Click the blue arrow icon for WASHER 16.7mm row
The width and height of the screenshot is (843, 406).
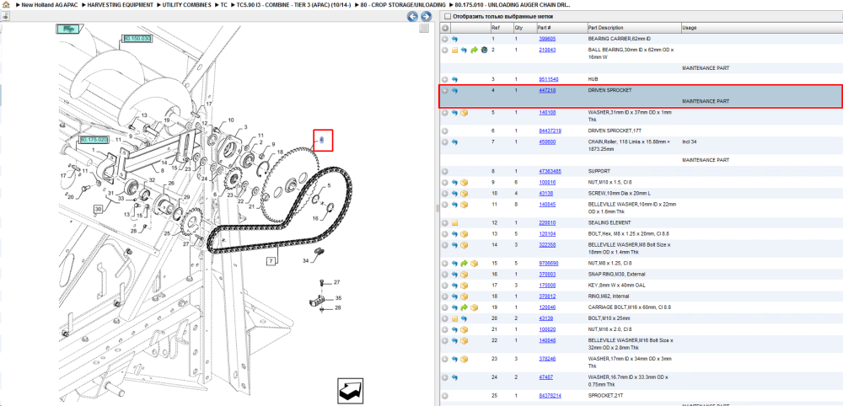(x=454, y=377)
